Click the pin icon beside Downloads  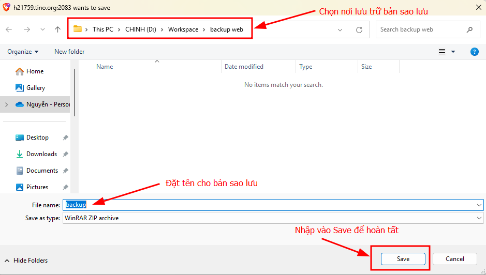coord(65,154)
